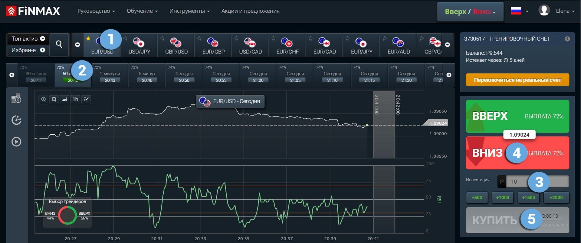Change chart type via the area chart icon
The width and height of the screenshot is (581, 243).
[x=65, y=99]
